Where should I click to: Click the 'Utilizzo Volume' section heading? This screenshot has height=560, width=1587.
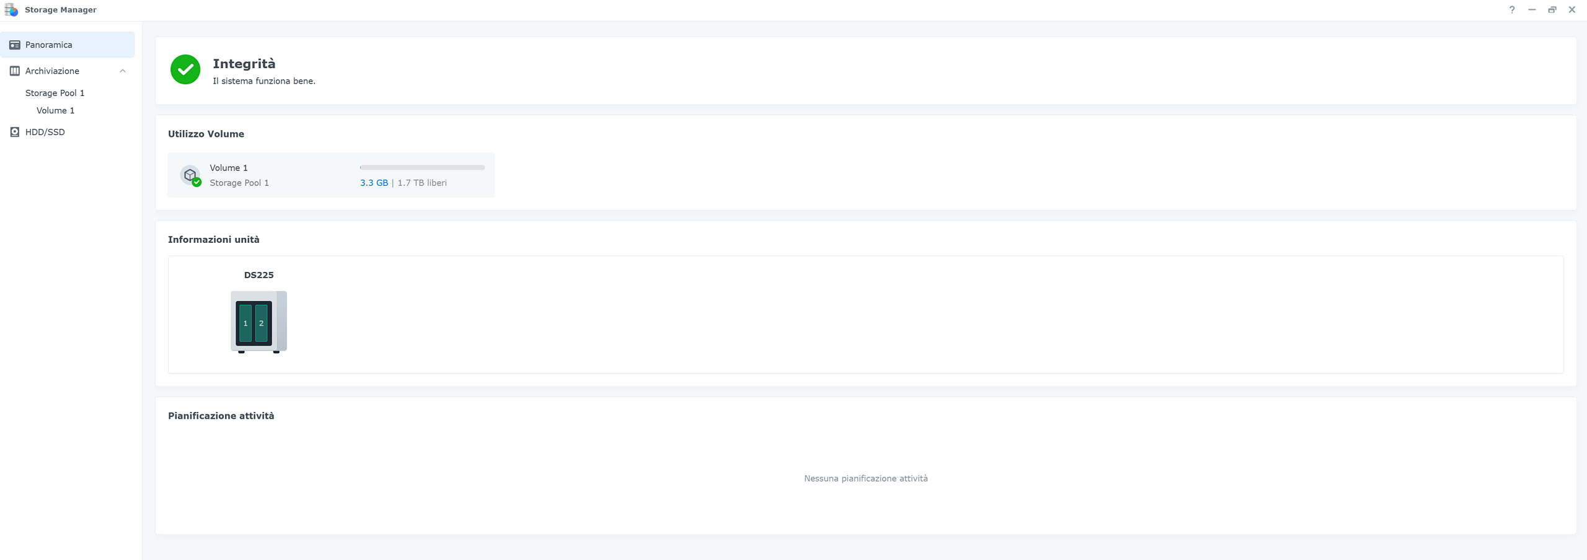point(206,134)
